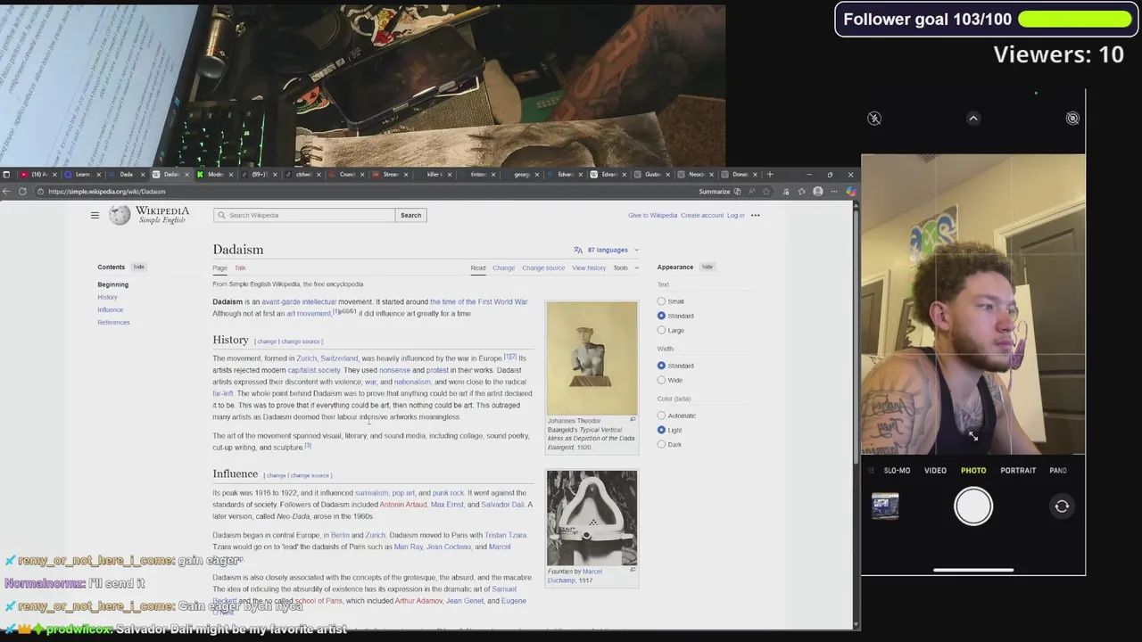Click the translate icon beside 87 languages

point(578,250)
